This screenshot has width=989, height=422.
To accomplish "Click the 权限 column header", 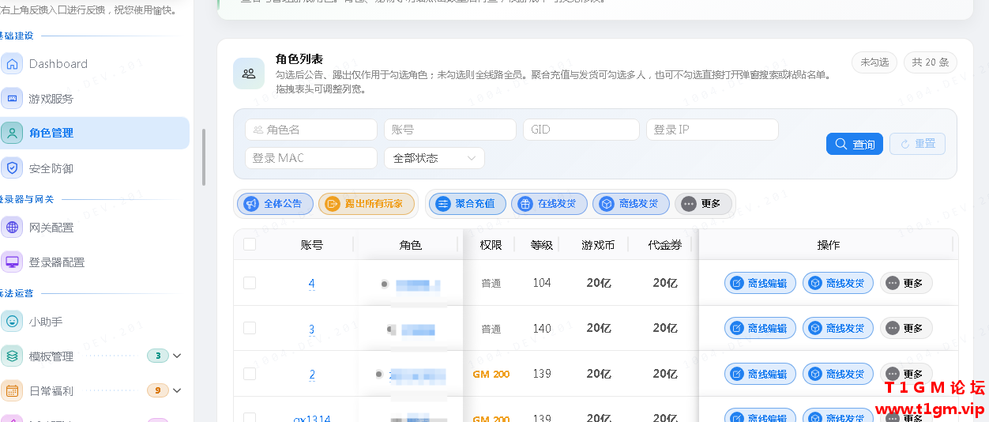I will click(491, 245).
